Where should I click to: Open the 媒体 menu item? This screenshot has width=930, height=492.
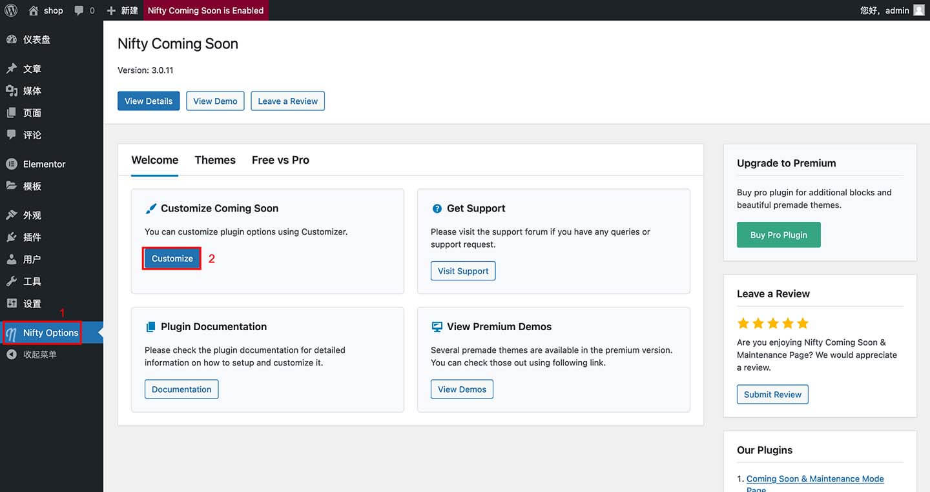pos(52,91)
